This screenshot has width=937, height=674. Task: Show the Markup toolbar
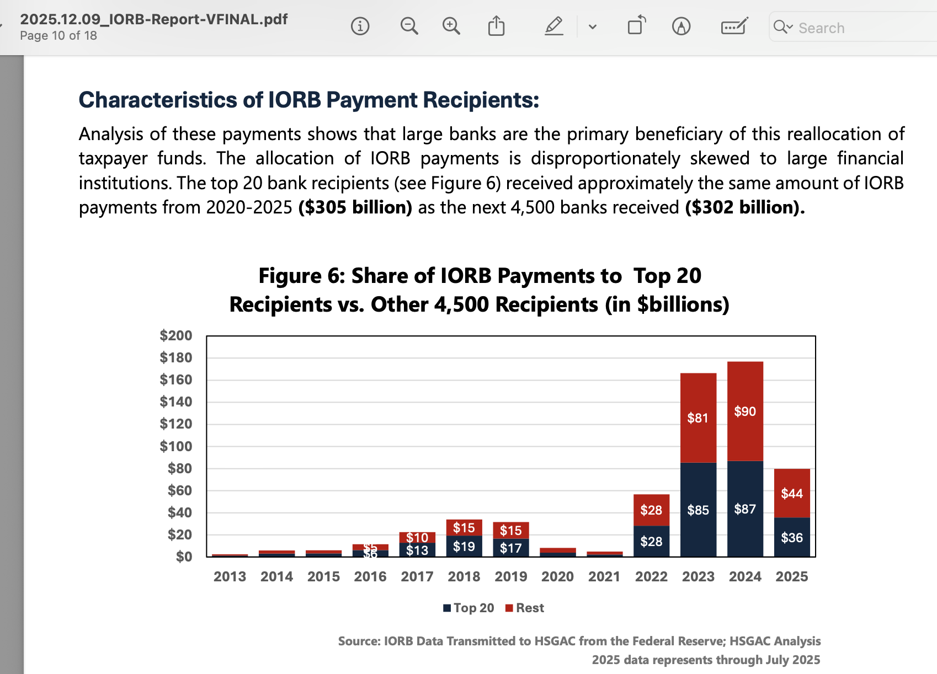point(682,26)
